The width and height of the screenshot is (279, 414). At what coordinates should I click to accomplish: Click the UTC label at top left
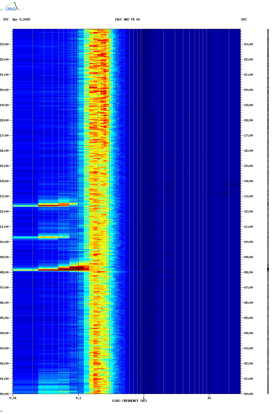click(x=6, y=20)
